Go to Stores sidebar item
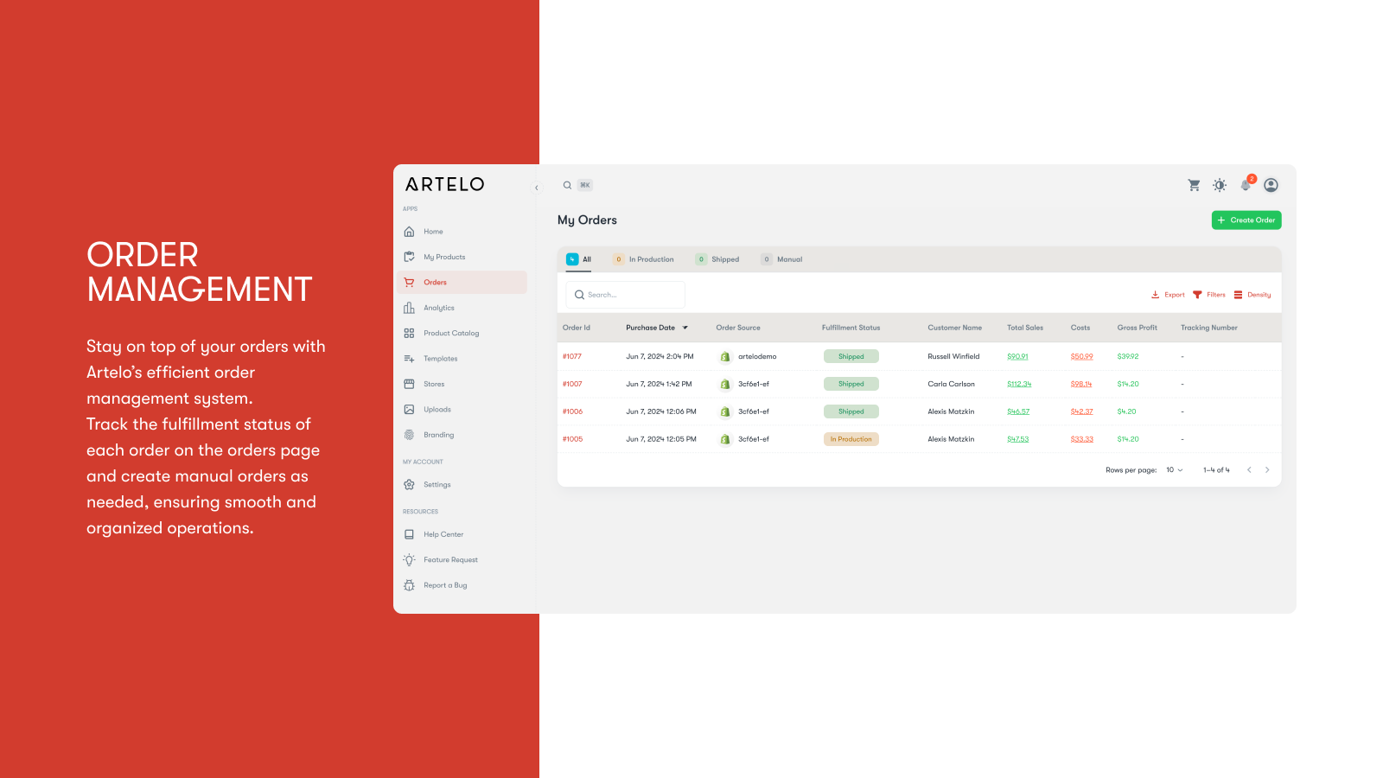The height and width of the screenshot is (778, 1383). pos(462,384)
